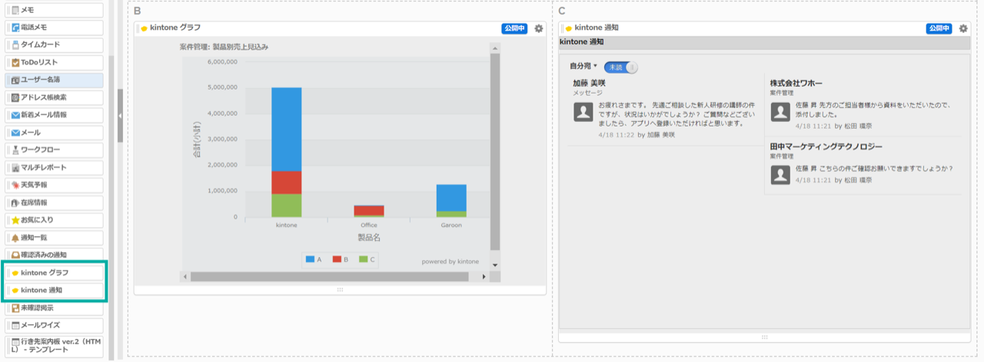
Task: Click こちらの件ご確認お願いできますでしょうか message
Action: 874,168
